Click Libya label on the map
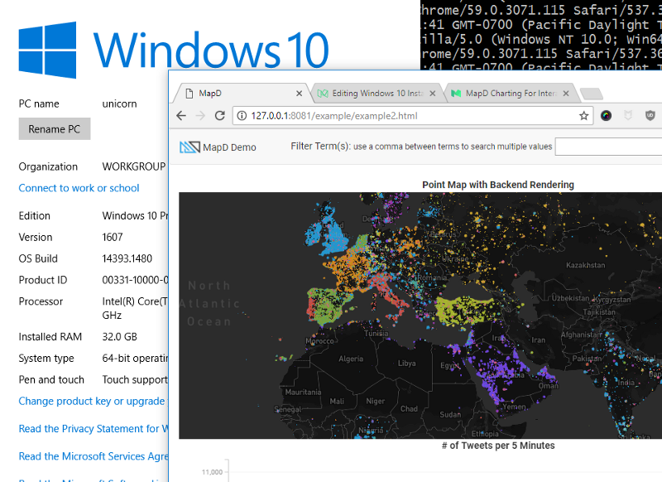 point(406,363)
